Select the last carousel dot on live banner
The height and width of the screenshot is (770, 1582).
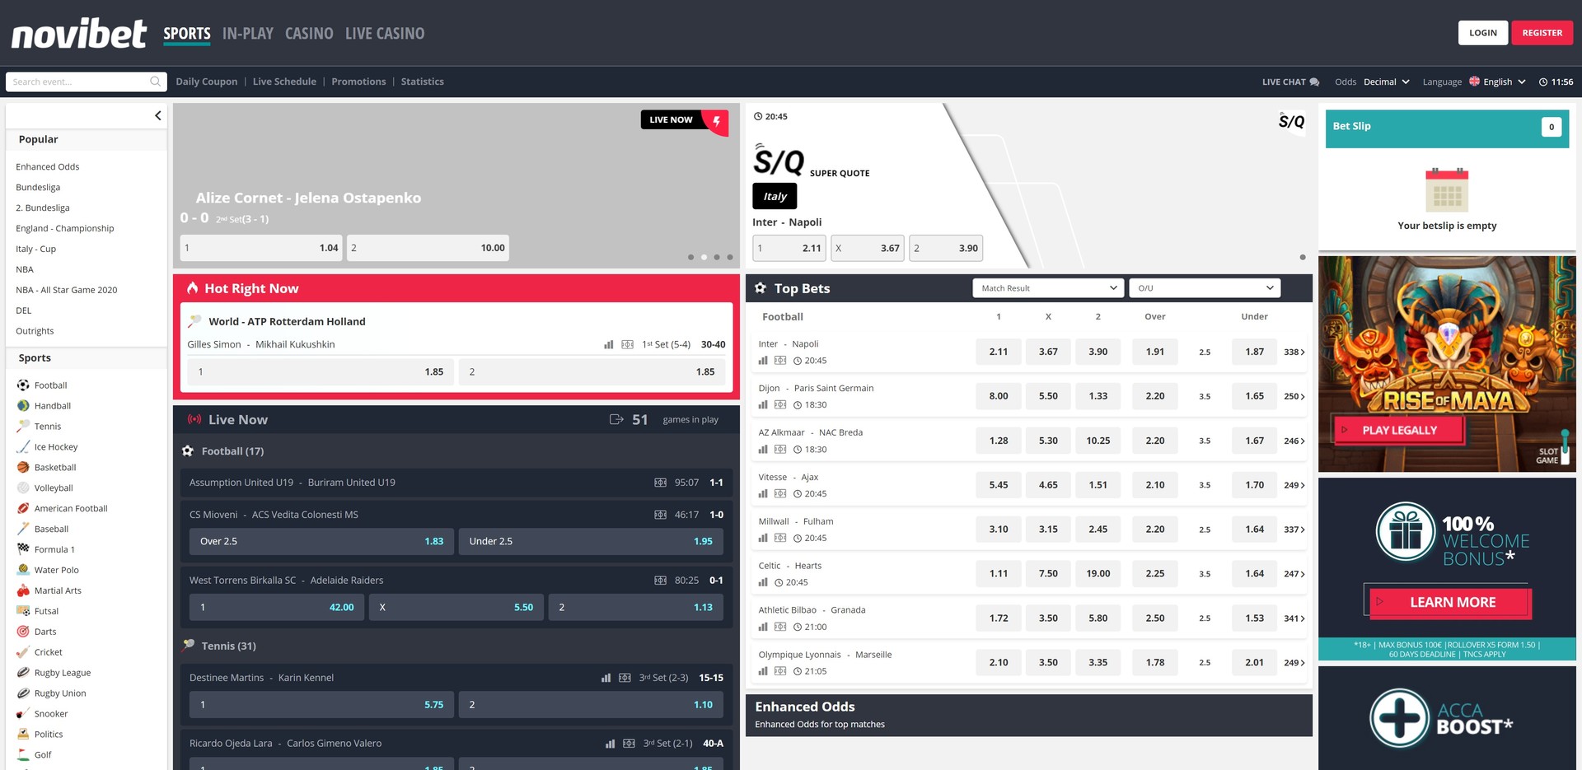[x=730, y=257]
